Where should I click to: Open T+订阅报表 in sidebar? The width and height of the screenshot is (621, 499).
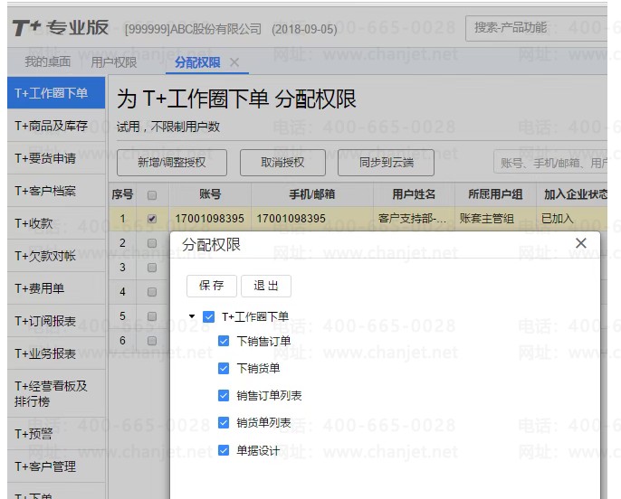coord(56,321)
